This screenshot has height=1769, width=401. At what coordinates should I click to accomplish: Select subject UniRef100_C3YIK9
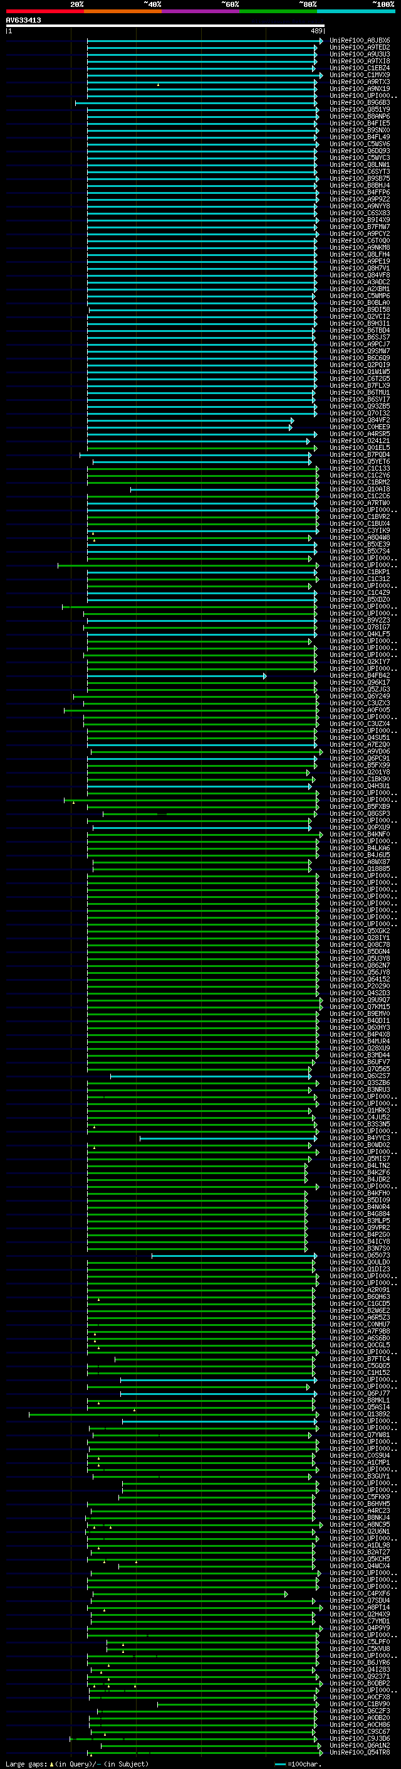click(x=359, y=531)
